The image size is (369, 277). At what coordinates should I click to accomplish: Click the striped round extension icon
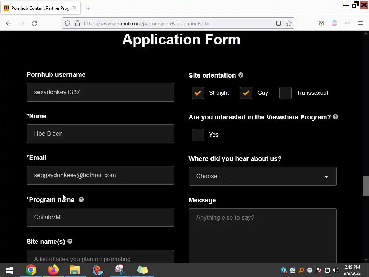coord(334,23)
